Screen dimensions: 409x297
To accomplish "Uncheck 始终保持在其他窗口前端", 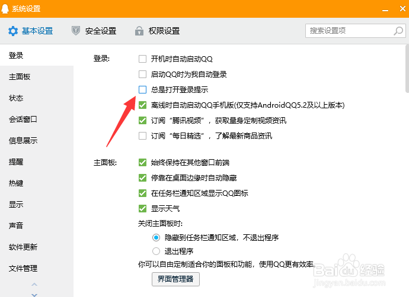I will [x=142, y=163].
